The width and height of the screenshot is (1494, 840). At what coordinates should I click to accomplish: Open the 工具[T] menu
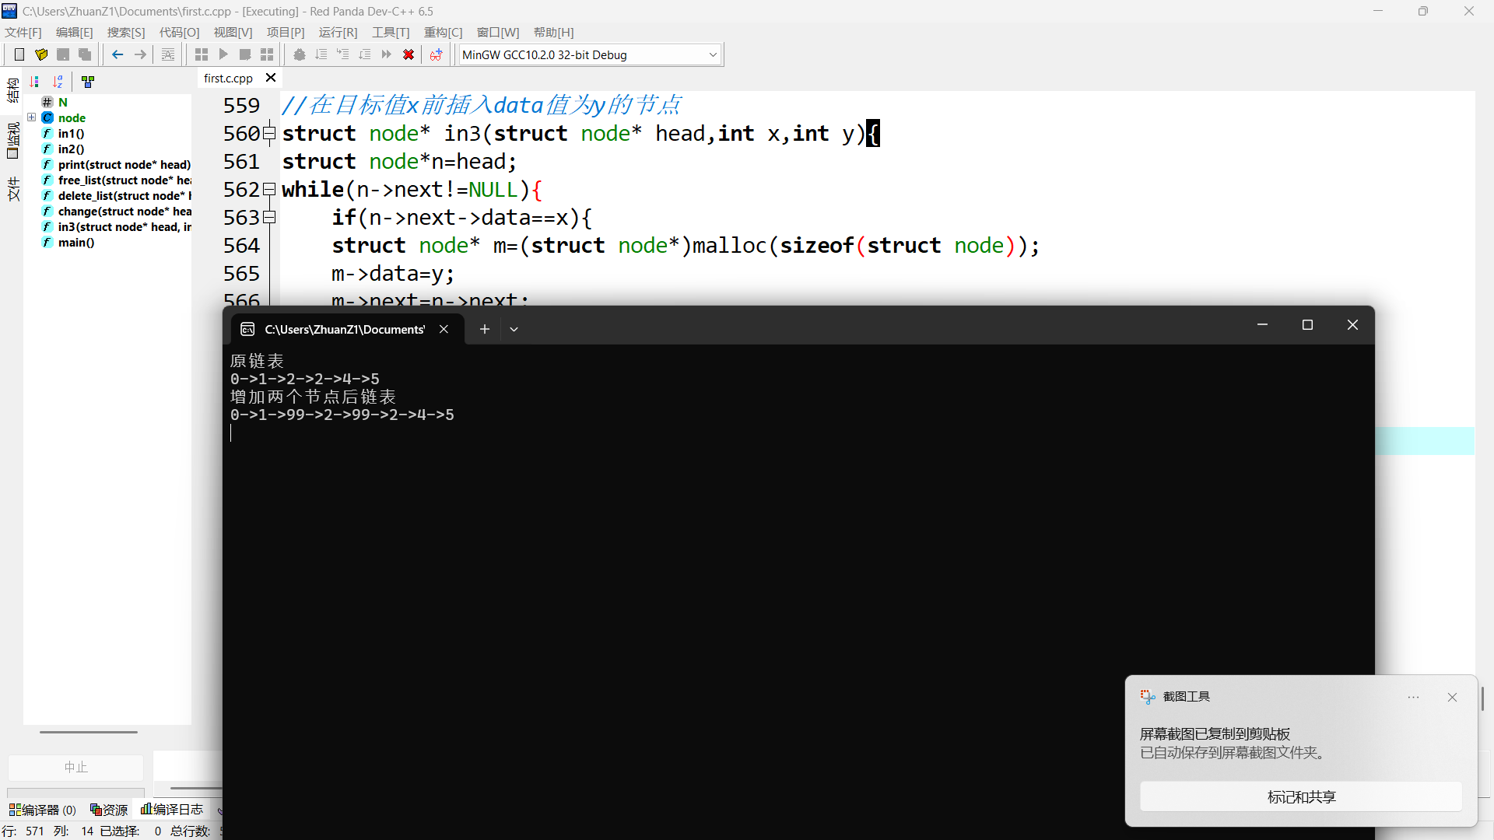point(390,32)
